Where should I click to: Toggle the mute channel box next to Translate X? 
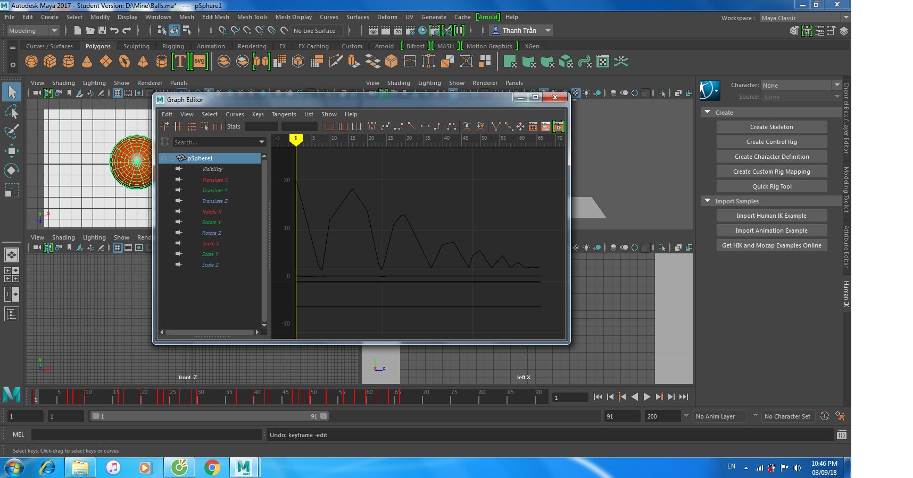178,180
